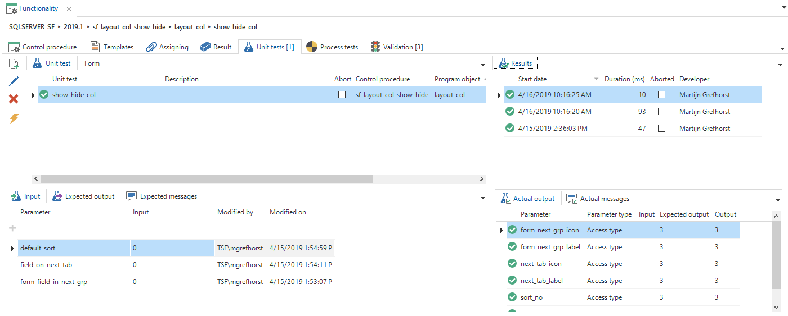788x316 pixels.
Task: Open the Validation [3] tab
Action: pos(397,47)
